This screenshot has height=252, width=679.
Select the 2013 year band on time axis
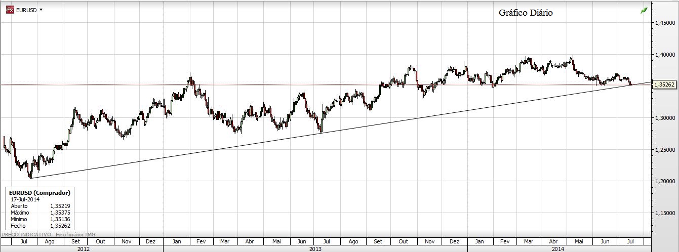(315, 248)
